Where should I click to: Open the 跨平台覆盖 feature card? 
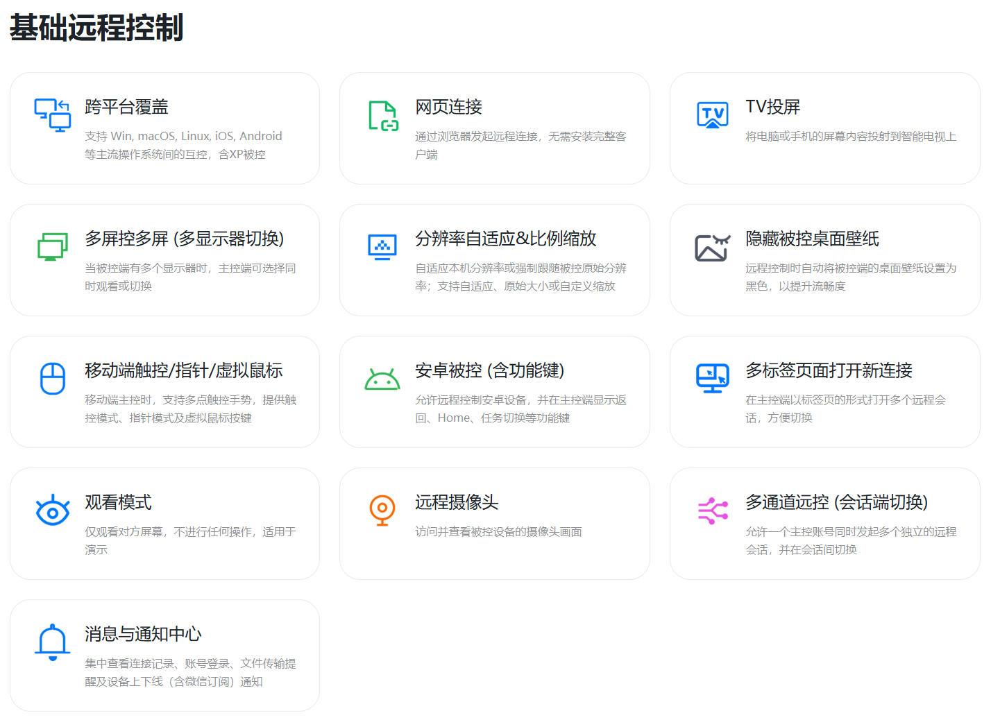tap(164, 128)
